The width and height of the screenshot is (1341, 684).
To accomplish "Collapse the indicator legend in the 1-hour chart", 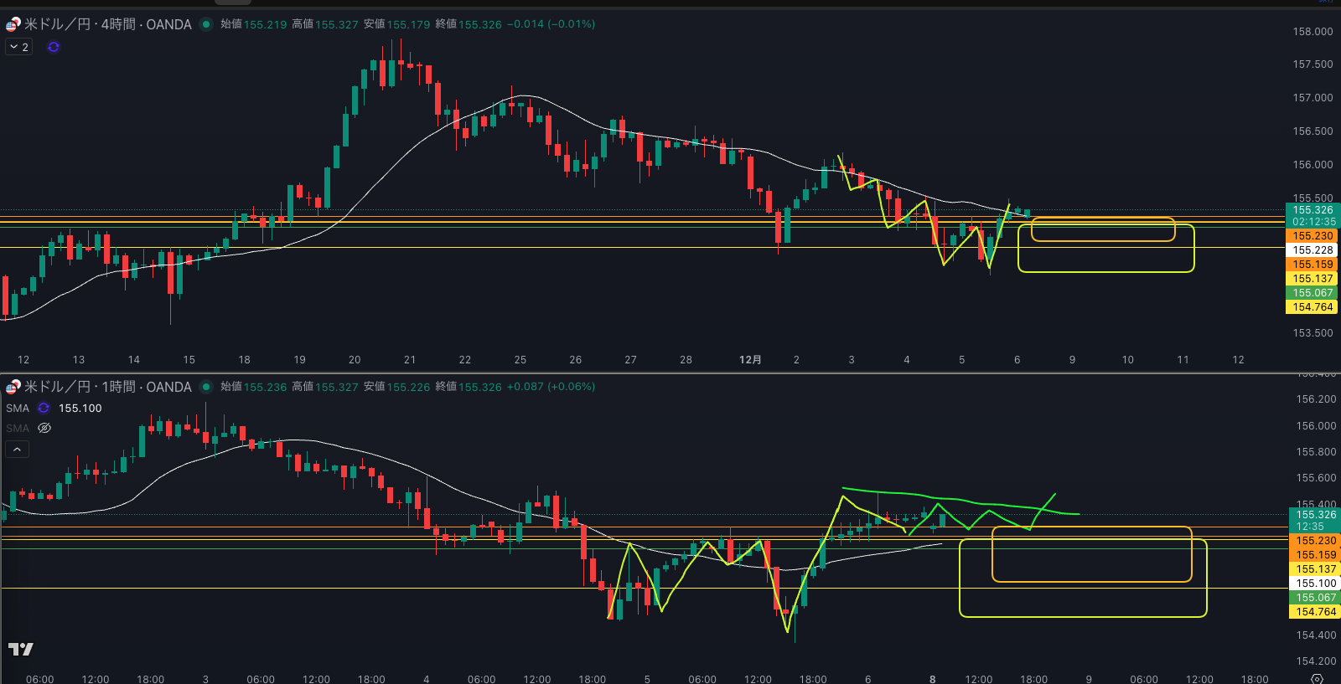I will 17,450.
